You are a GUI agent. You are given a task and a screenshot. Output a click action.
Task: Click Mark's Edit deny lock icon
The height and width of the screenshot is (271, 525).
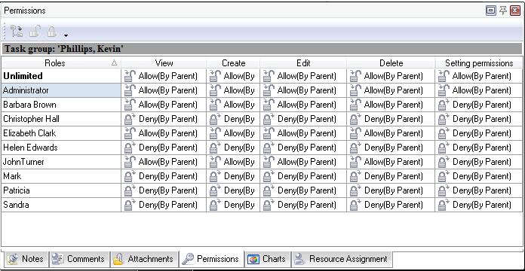(269, 176)
